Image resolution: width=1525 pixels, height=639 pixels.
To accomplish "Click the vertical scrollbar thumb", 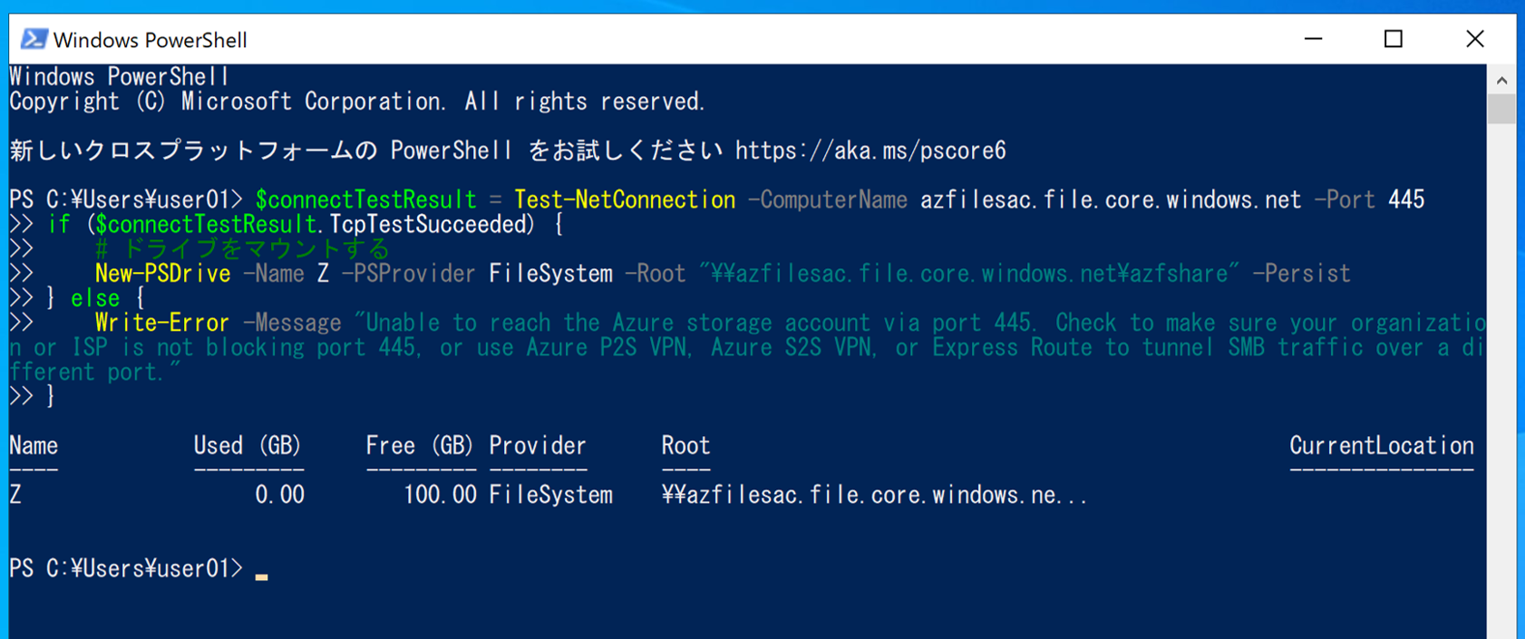I will tap(1501, 109).
